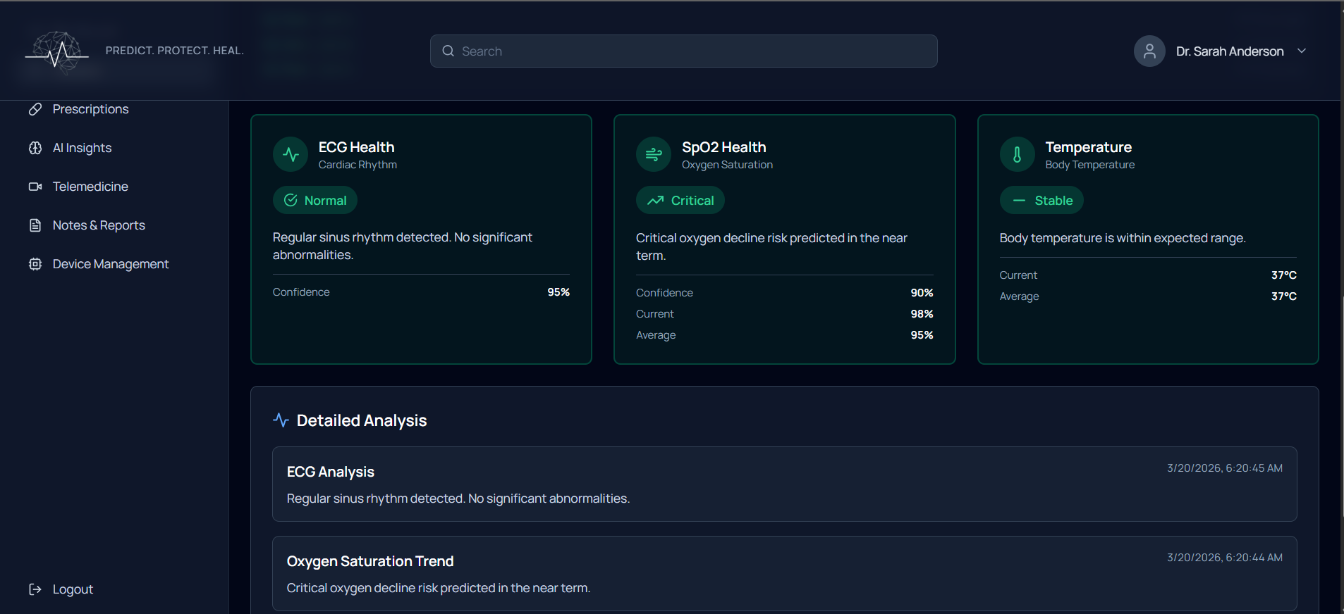
Task: Go to Telemedicine
Action: click(90, 187)
